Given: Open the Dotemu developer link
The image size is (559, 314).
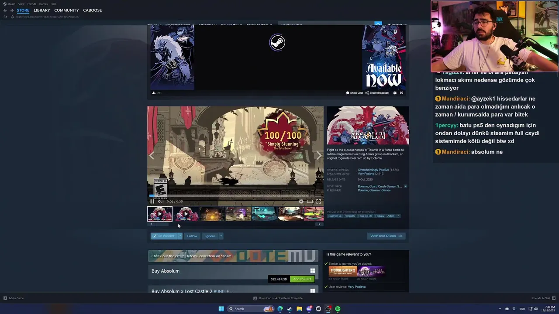Looking at the screenshot, I should tap(362, 186).
